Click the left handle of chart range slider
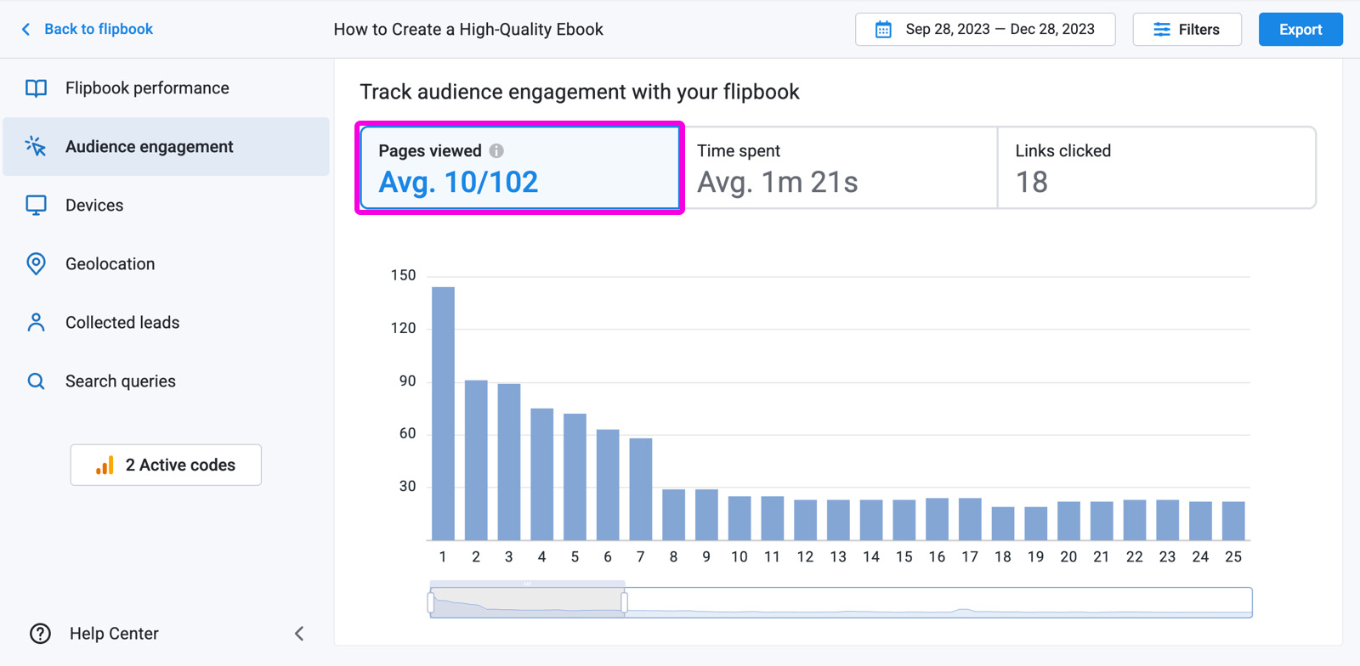Screen dimensions: 1360x666 [x=431, y=603]
